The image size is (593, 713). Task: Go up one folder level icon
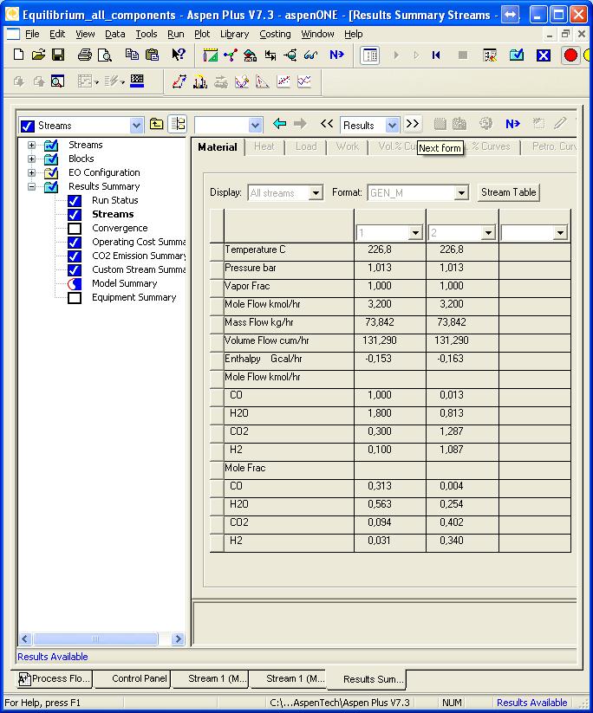[x=157, y=124]
